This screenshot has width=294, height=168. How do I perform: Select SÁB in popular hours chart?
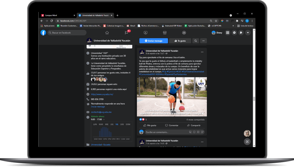click(x=122, y=124)
